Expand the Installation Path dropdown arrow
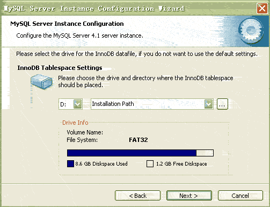This screenshot has height=207, width=270. coord(209,104)
